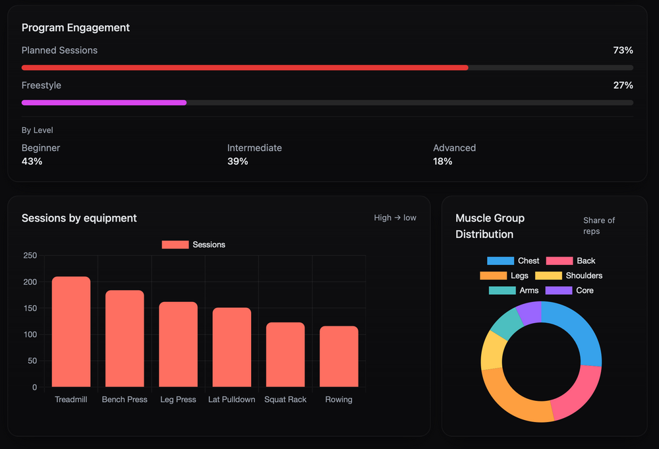
Task: Click the blue Chest segment of the donut
Action: click(580, 328)
